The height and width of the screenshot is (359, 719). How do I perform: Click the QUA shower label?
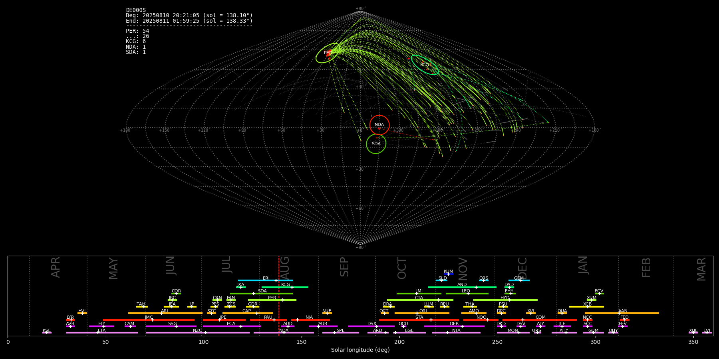(562, 311)
